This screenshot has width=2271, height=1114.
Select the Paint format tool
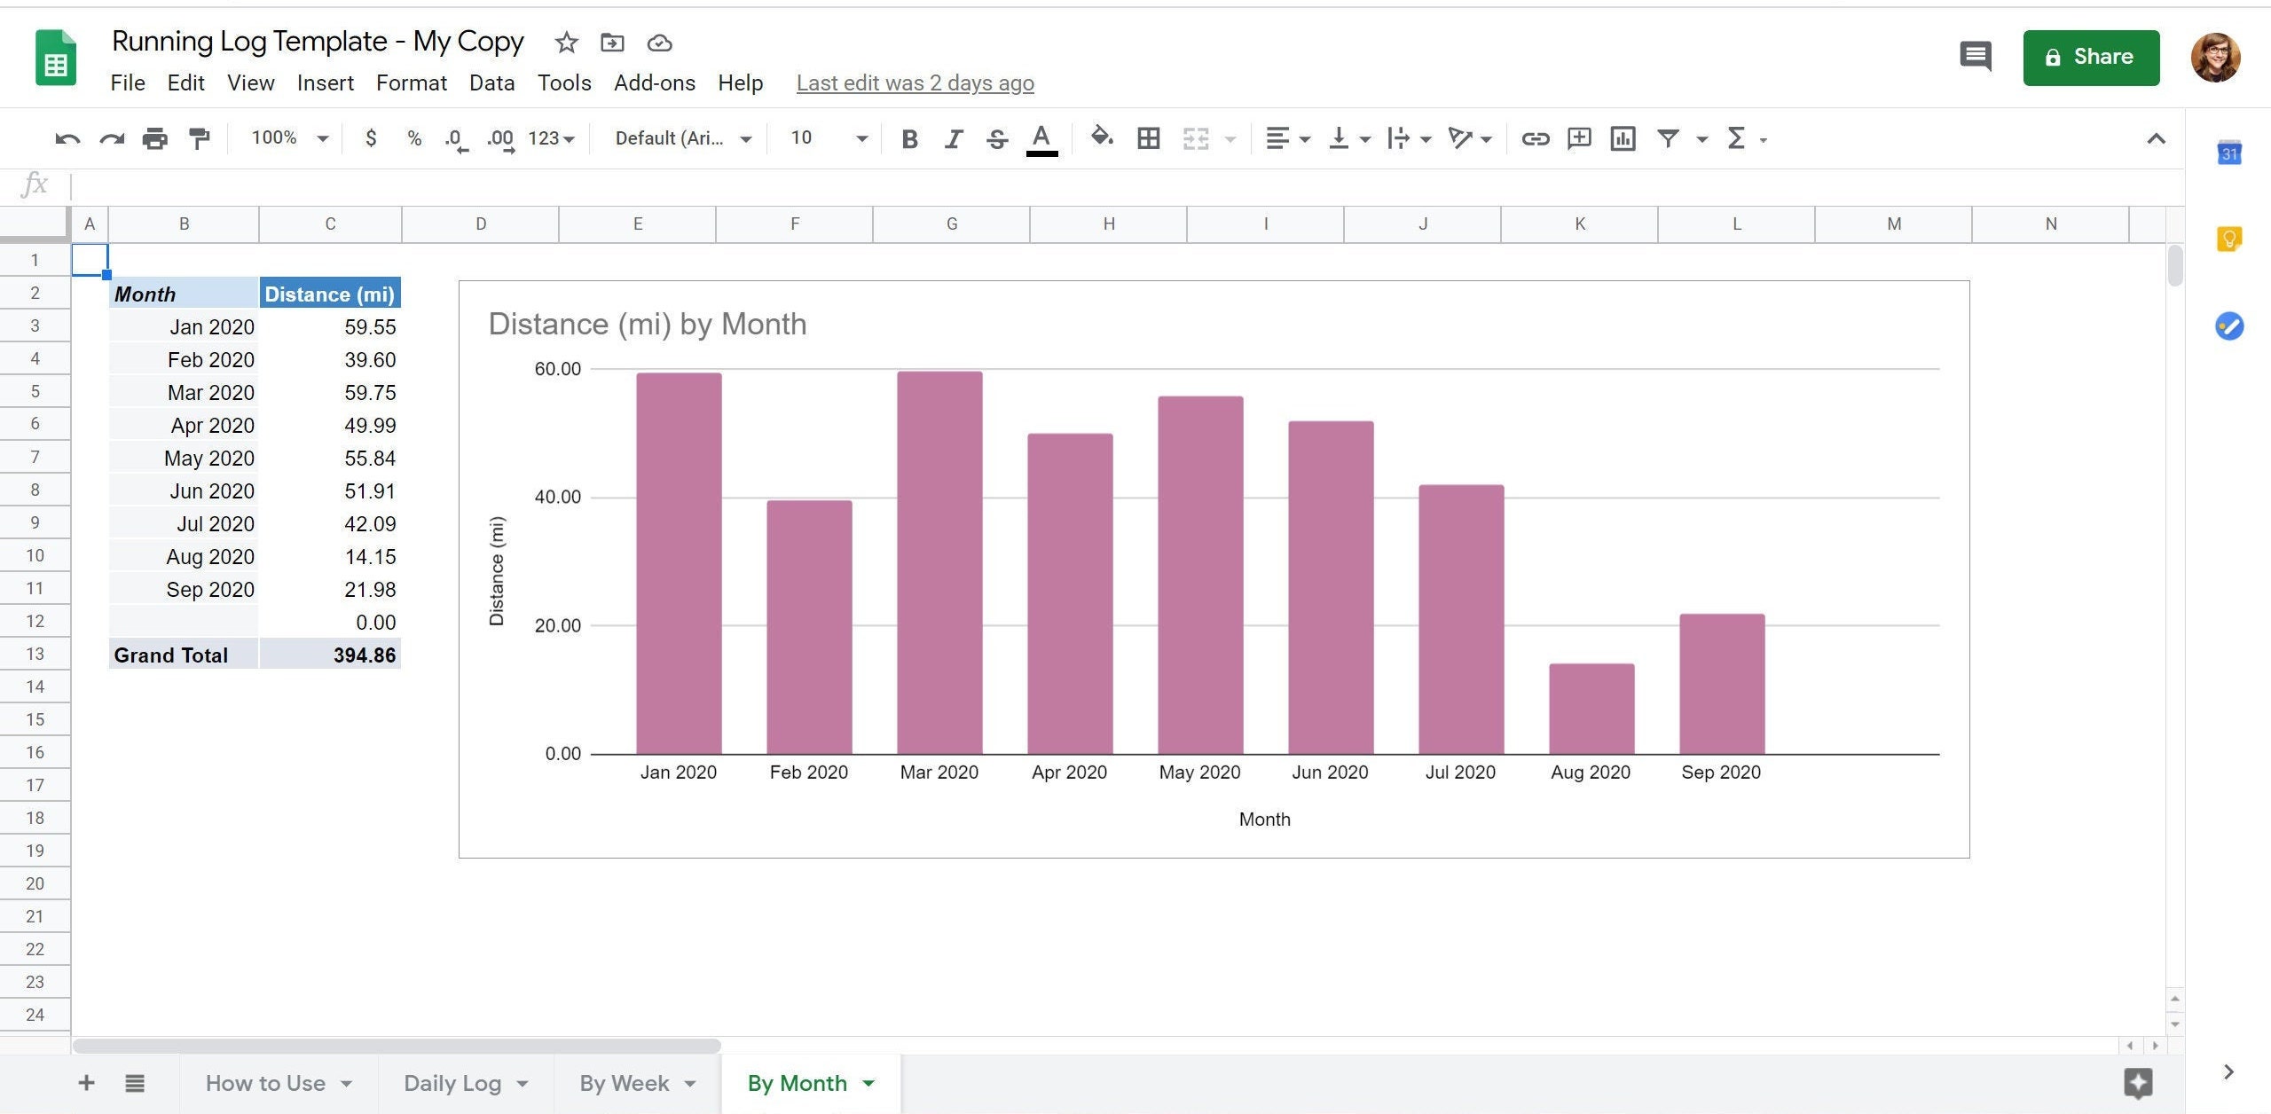point(199,138)
